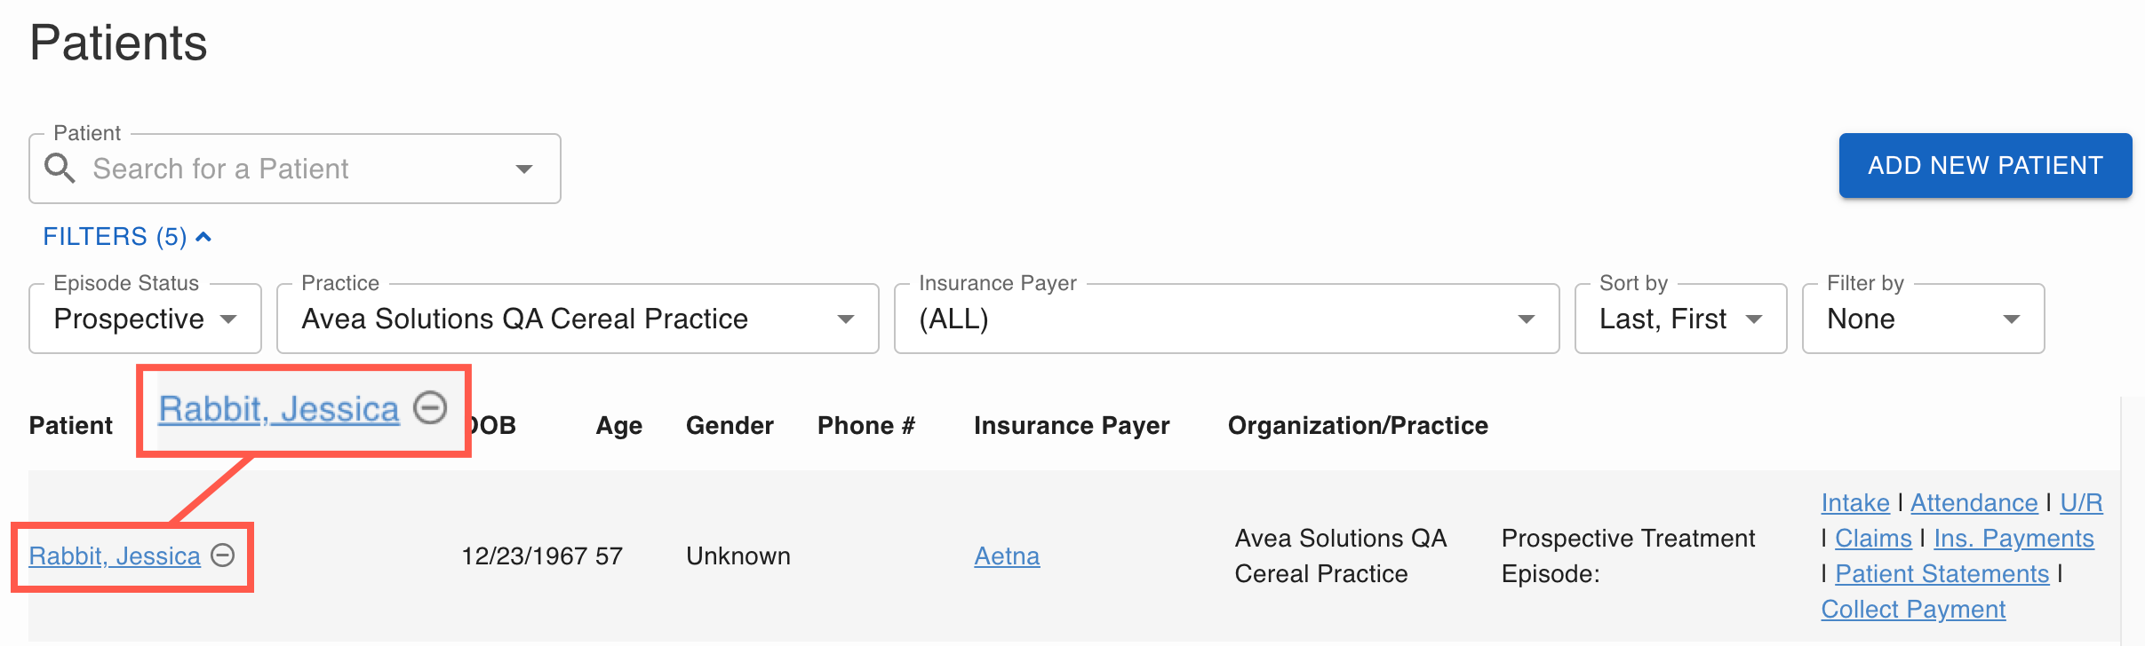Open the U/R link
This screenshot has width=2145, height=646.
pyautogui.click(x=2080, y=503)
